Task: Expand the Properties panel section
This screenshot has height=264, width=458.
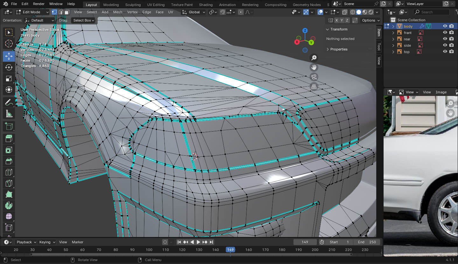Action: [x=339, y=49]
